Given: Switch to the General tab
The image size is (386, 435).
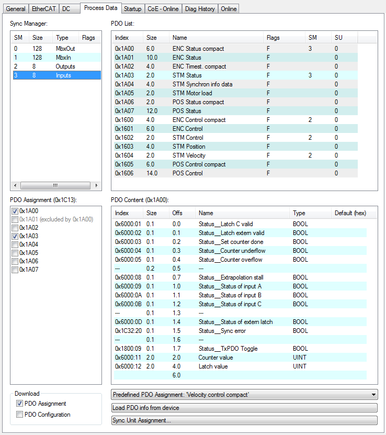Looking at the screenshot, I should [x=16, y=8].
